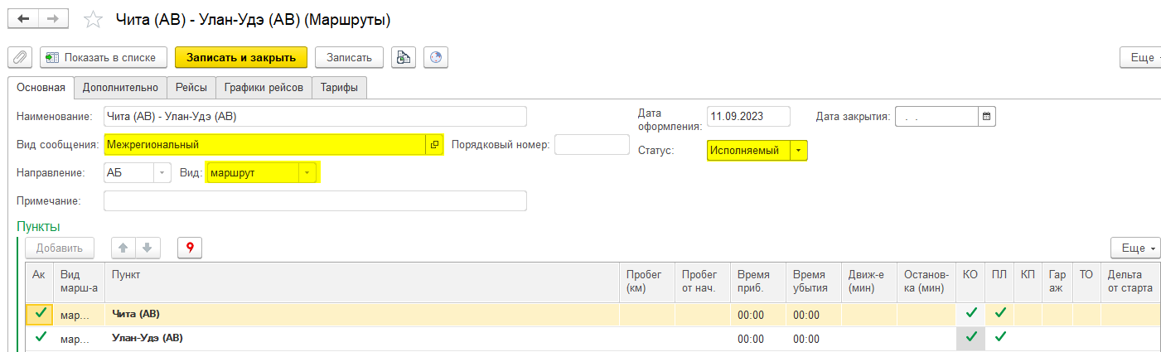Image resolution: width=1161 pixels, height=352 pixels.
Task: Expand the Вид маршрут dropdown
Action: pyautogui.click(x=307, y=173)
